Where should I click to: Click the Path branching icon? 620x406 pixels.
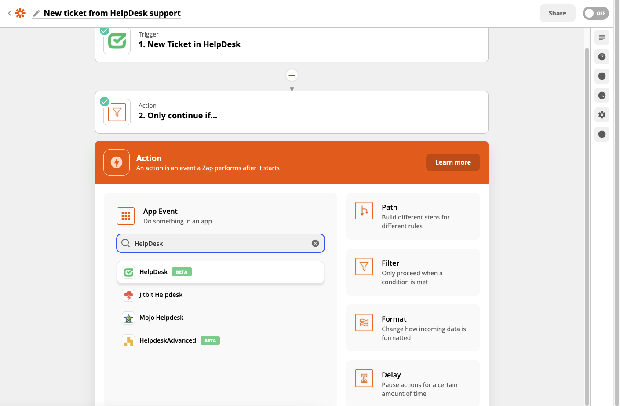(364, 211)
